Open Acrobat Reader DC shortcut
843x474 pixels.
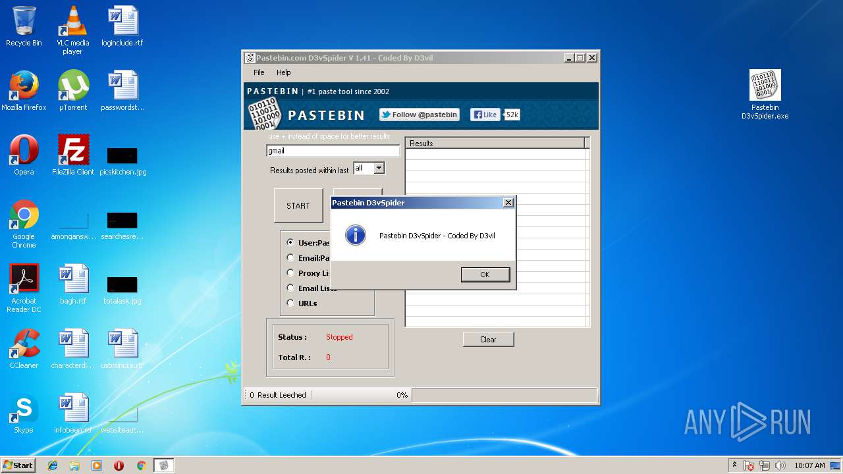pos(24,288)
